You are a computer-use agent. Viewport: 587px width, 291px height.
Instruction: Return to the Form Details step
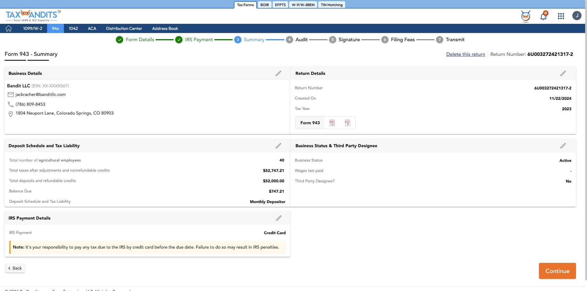pyautogui.click(x=140, y=40)
